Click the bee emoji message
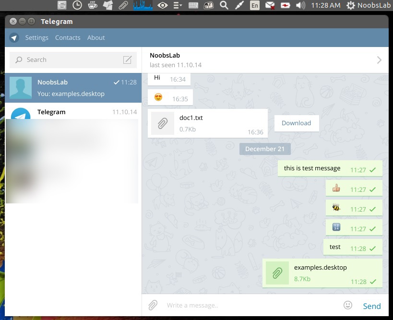This screenshot has height=320, width=393. point(354,208)
